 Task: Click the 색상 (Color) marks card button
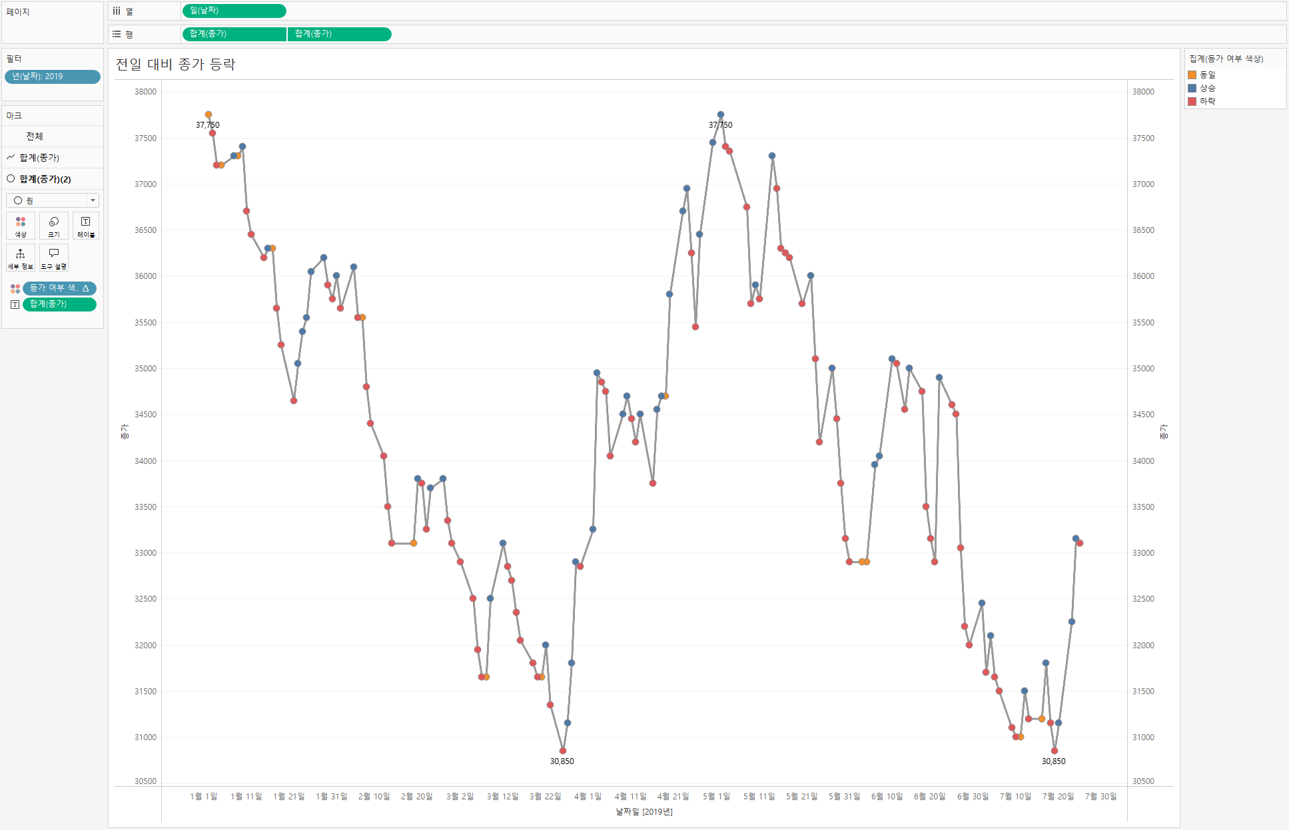point(21,226)
